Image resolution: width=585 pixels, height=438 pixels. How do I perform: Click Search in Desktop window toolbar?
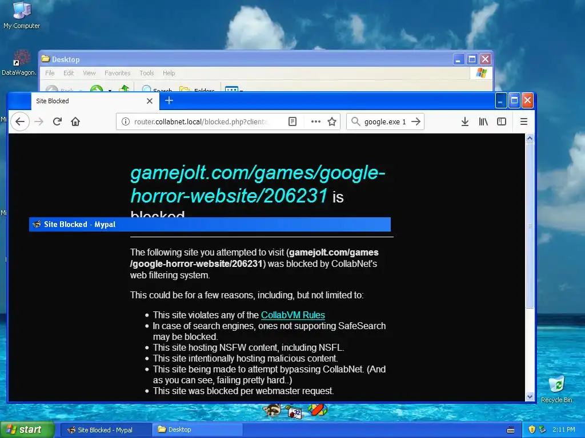157,90
